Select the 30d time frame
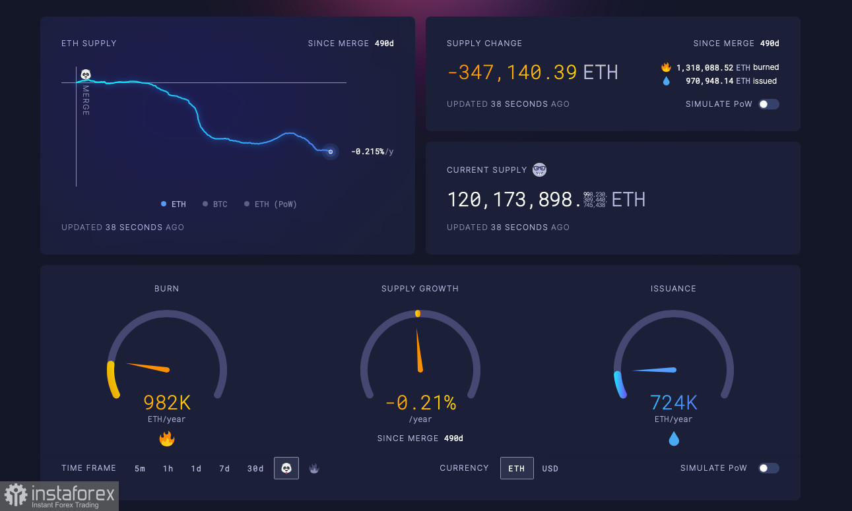The width and height of the screenshot is (852, 511). pyautogui.click(x=255, y=469)
